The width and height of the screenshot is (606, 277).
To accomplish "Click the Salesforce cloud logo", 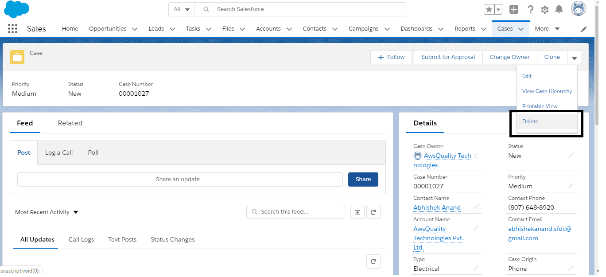I will [16, 9].
